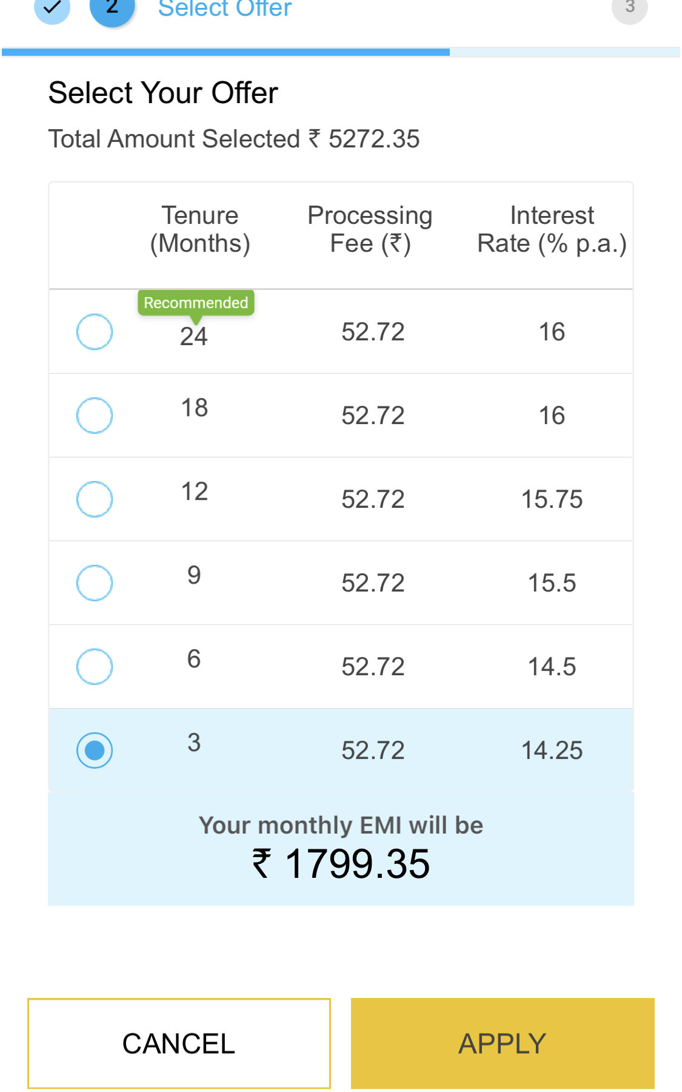Click the selected 3 months radio button
This screenshot has height=1092, width=682.
[x=95, y=750]
